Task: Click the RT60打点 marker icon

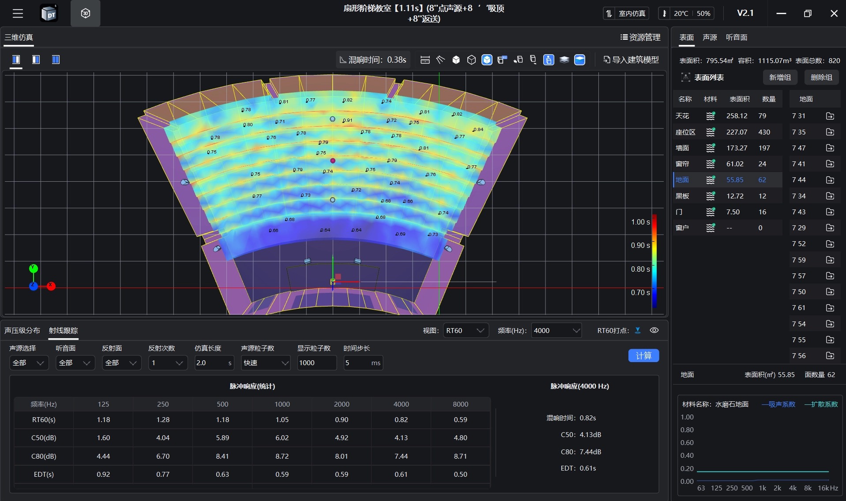Action: pyautogui.click(x=638, y=330)
